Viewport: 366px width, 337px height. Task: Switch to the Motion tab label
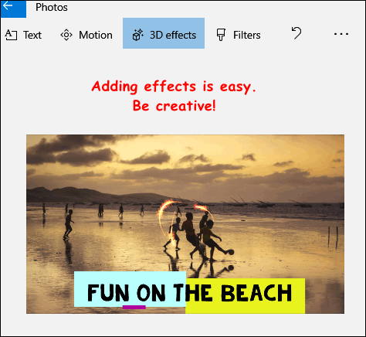(96, 35)
